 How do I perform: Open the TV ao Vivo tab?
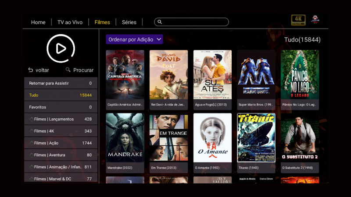[70, 22]
